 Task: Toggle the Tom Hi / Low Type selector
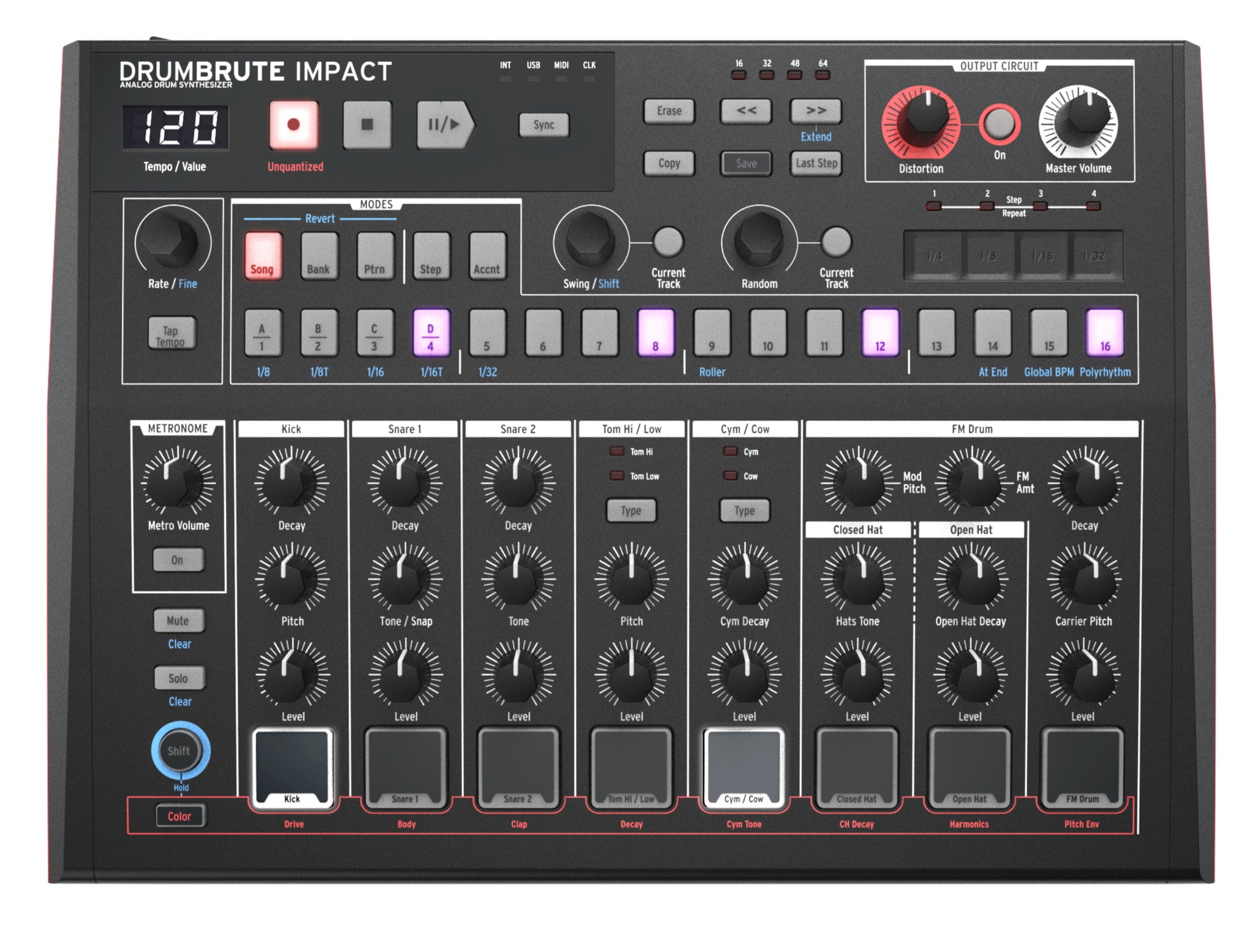click(631, 510)
